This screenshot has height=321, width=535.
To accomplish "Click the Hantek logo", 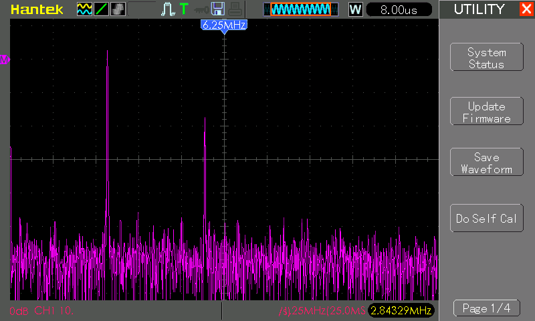I will coord(37,9).
